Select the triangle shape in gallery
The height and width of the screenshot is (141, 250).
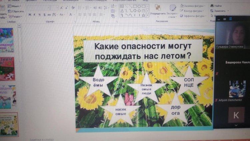point(122,11)
